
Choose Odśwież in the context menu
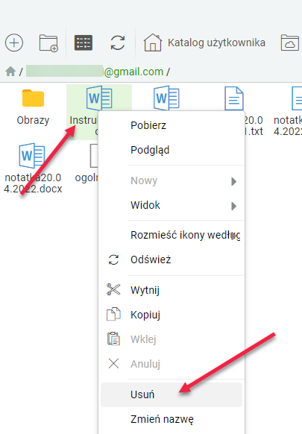(x=172, y=260)
